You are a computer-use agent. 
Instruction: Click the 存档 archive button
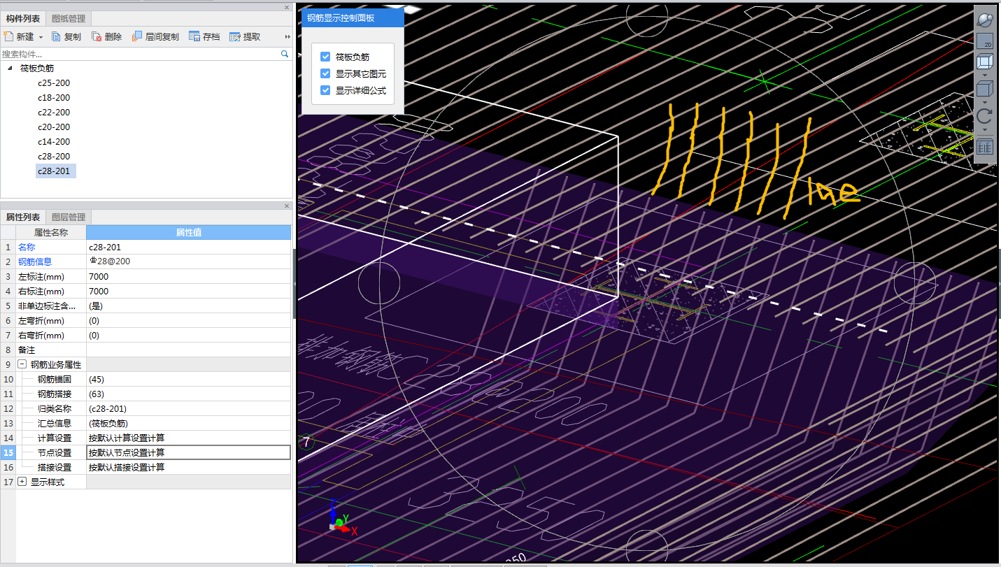[204, 36]
